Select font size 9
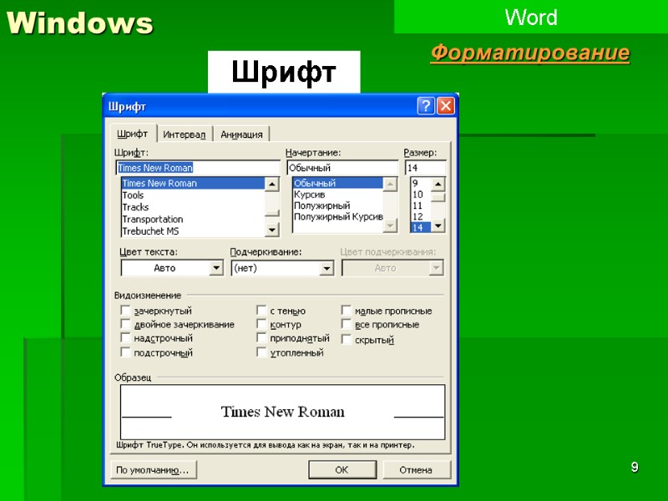 (x=421, y=183)
